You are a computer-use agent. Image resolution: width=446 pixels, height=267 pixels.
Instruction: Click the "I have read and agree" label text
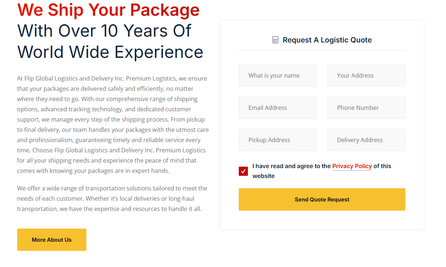pos(291,166)
